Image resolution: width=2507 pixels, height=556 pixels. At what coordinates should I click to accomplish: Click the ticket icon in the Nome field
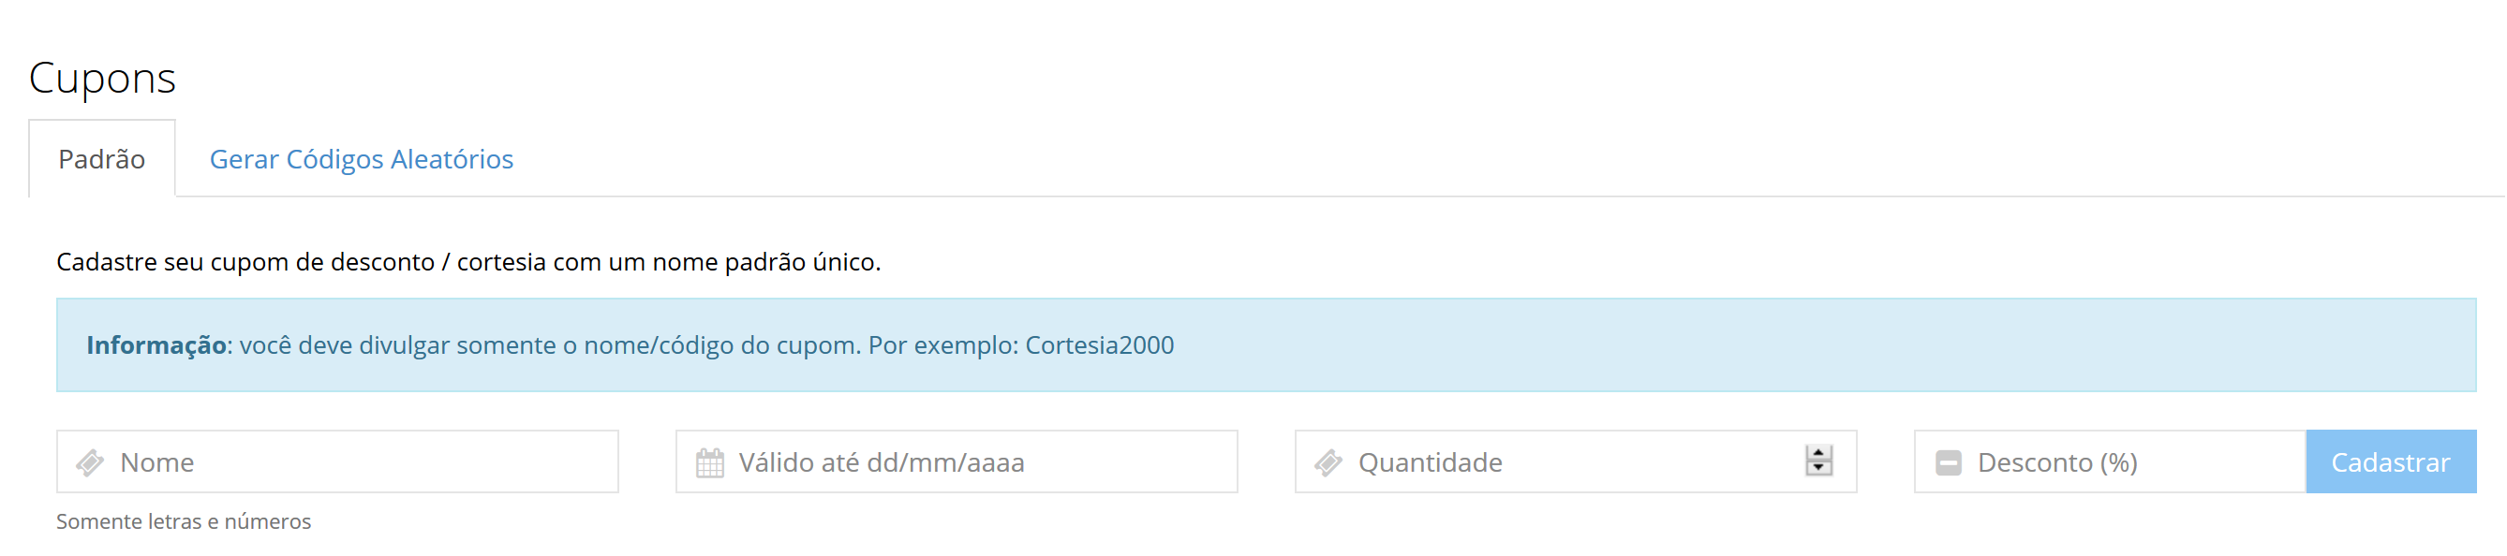point(91,462)
